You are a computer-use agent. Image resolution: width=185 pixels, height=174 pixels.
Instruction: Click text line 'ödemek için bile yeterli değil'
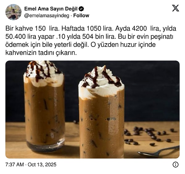pyautogui.click(x=47, y=45)
